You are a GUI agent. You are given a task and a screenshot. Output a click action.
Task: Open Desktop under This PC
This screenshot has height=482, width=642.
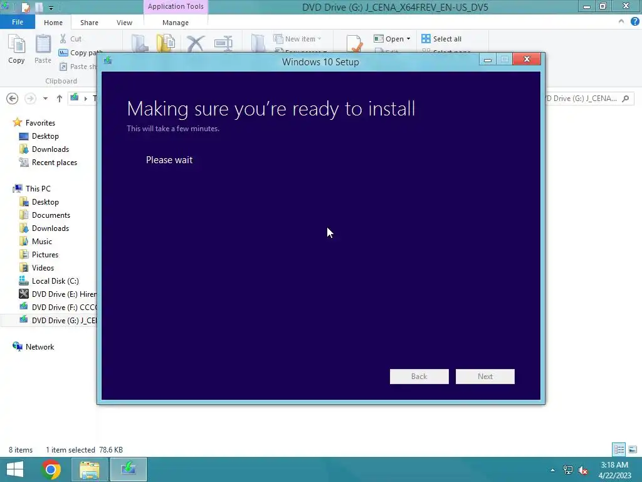45,201
